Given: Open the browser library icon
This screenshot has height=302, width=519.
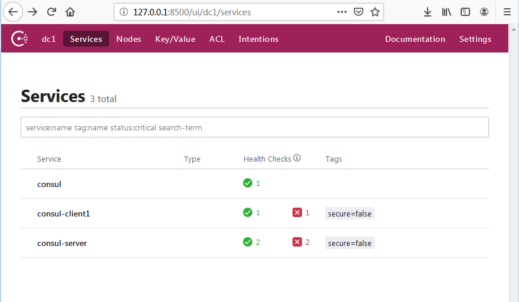Looking at the screenshot, I should (x=446, y=12).
